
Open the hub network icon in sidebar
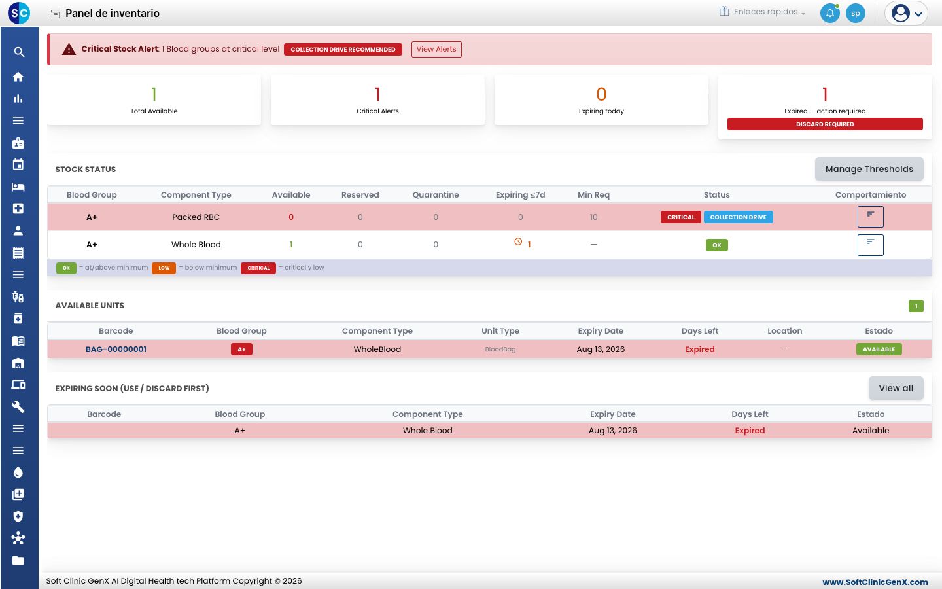18,538
